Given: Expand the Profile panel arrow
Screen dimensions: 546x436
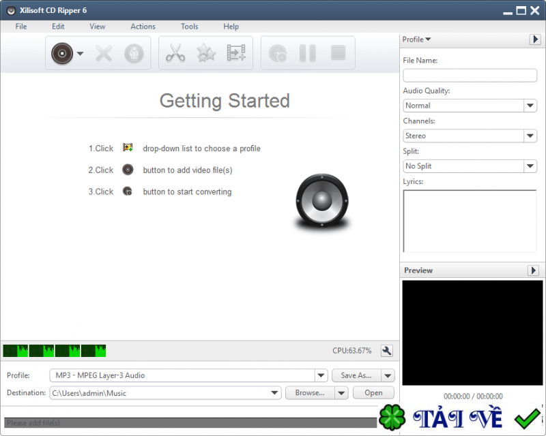Looking at the screenshot, I should coord(534,40).
